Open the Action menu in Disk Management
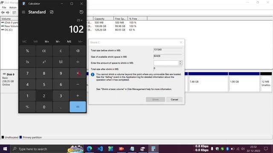This screenshot has width=273, height=153. tap(13, 8)
